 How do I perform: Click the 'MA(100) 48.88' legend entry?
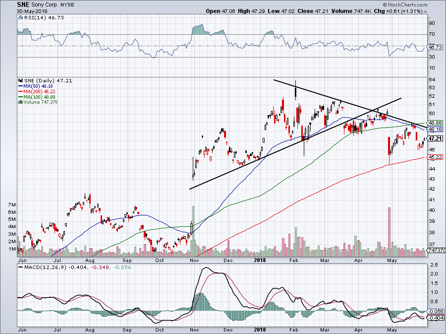coord(40,97)
